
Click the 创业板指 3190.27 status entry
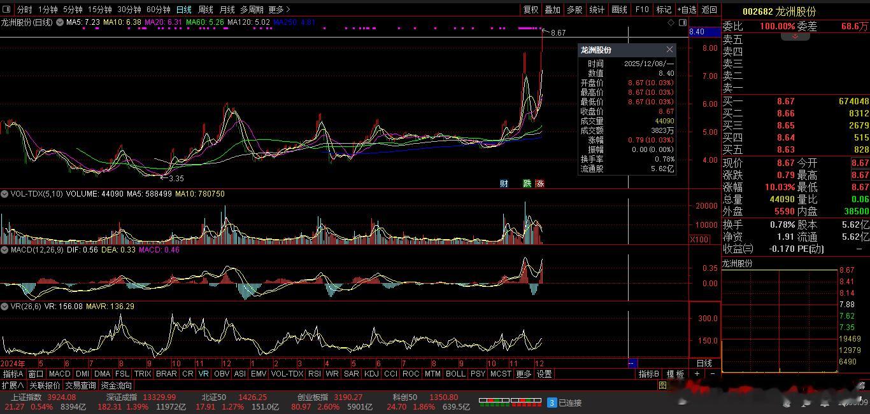pyautogui.click(x=330, y=397)
